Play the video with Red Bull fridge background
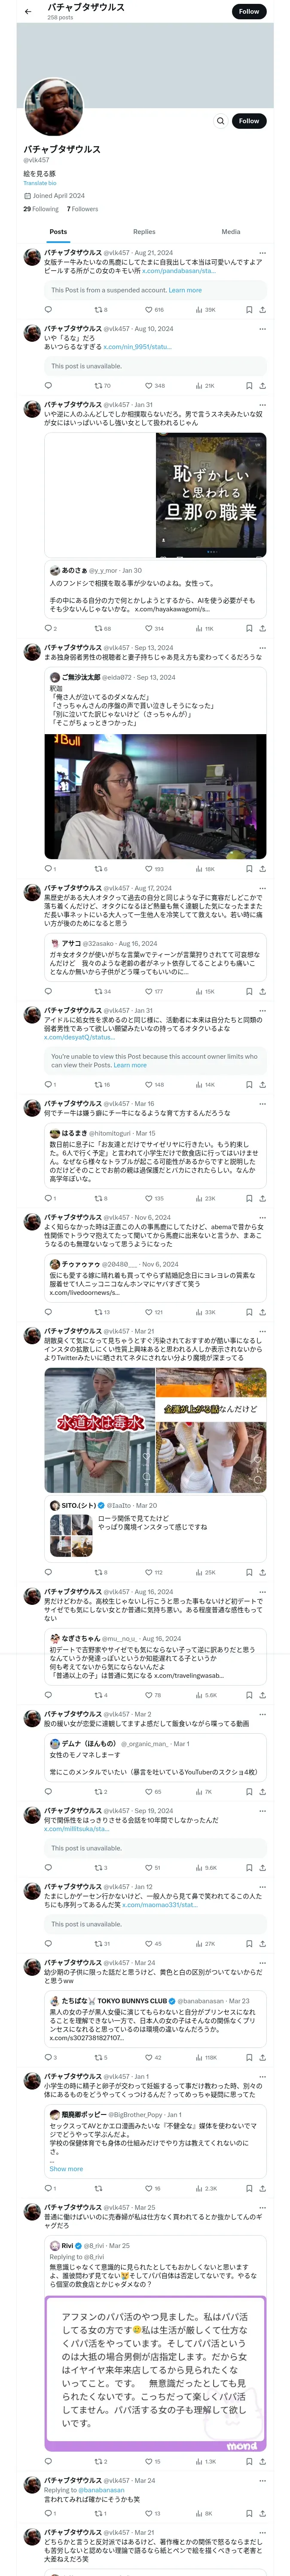290x2576 pixels. click(155, 797)
